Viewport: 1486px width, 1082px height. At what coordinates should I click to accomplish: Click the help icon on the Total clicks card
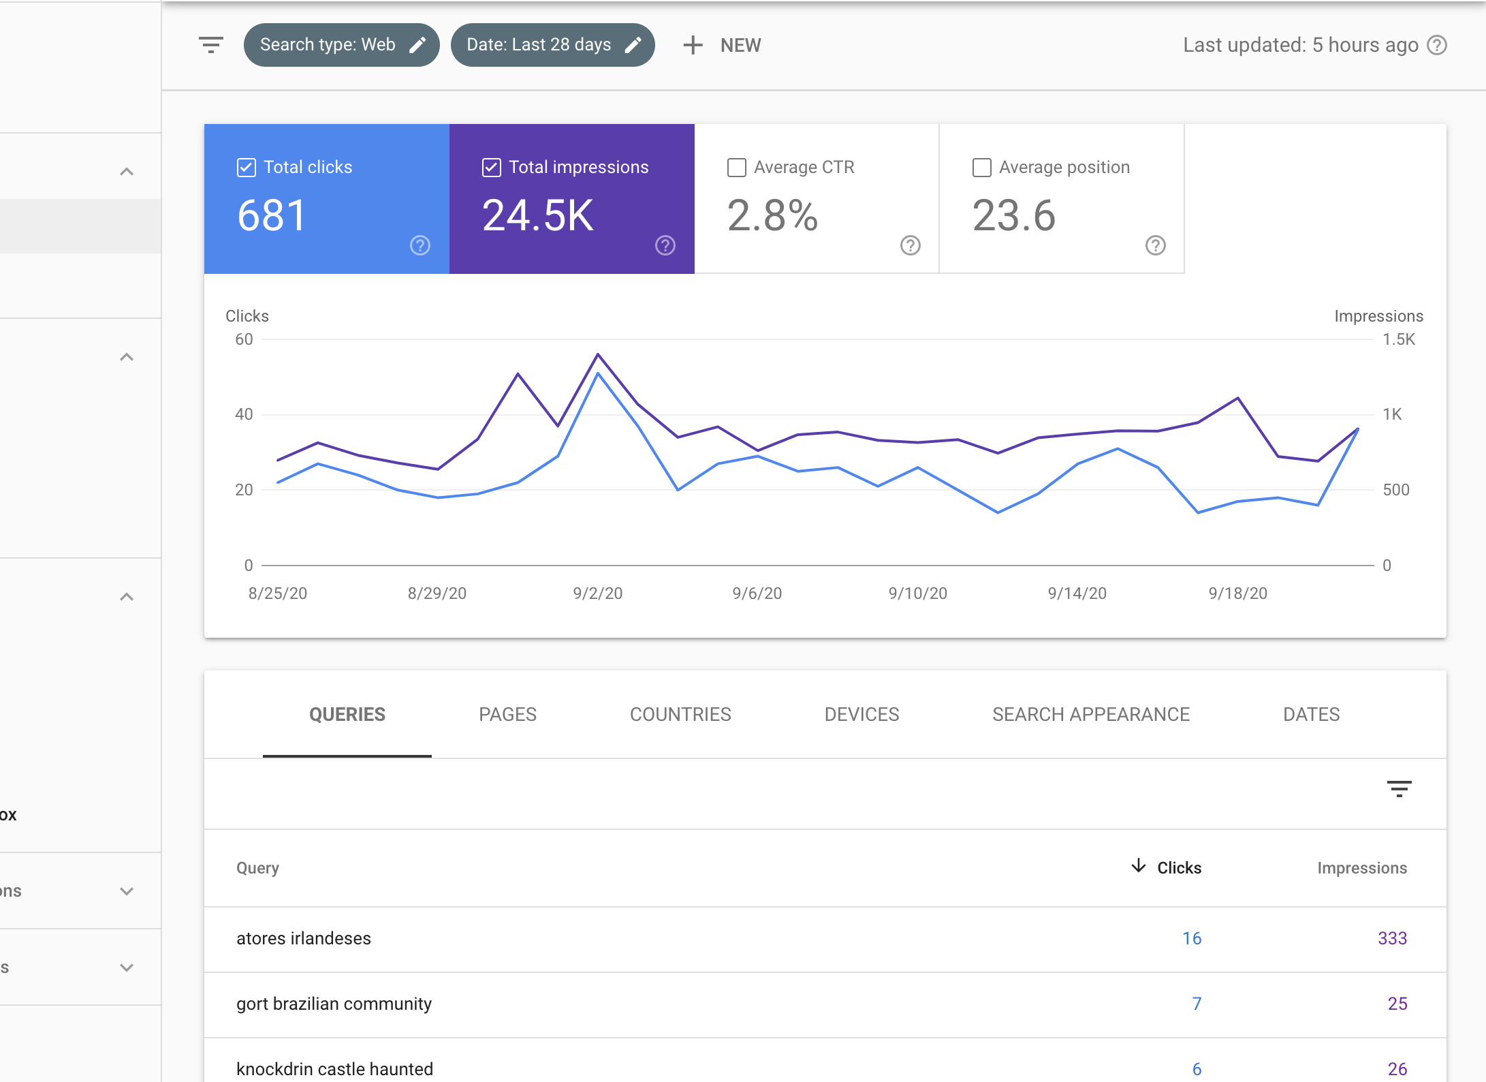pyautogui.click(x=420, y=246)
